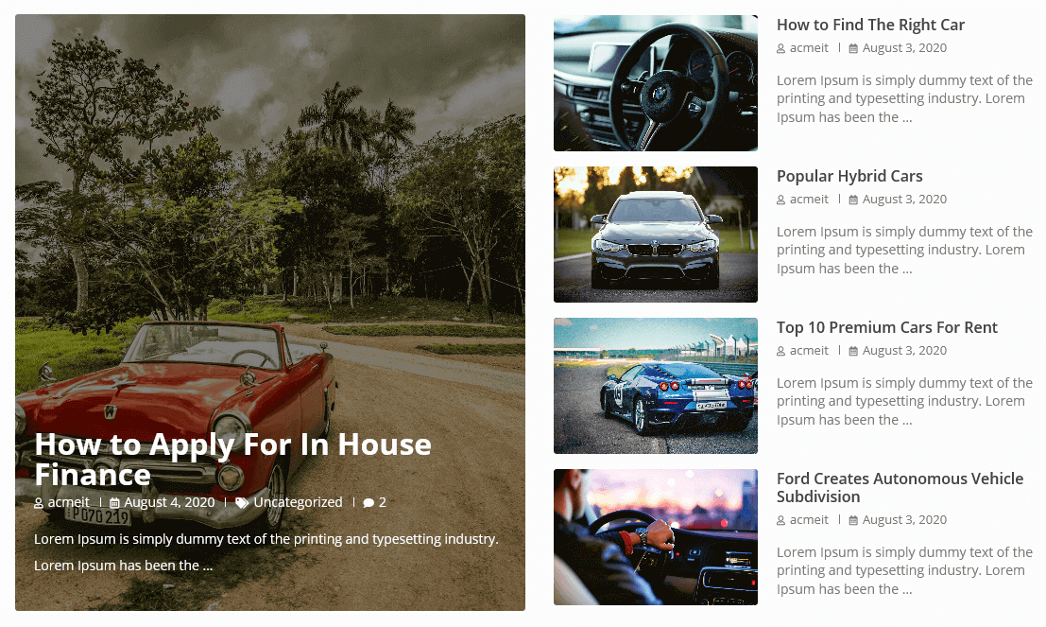Click the driver's hand on wheel thumbnail

[x=656, y=537]
